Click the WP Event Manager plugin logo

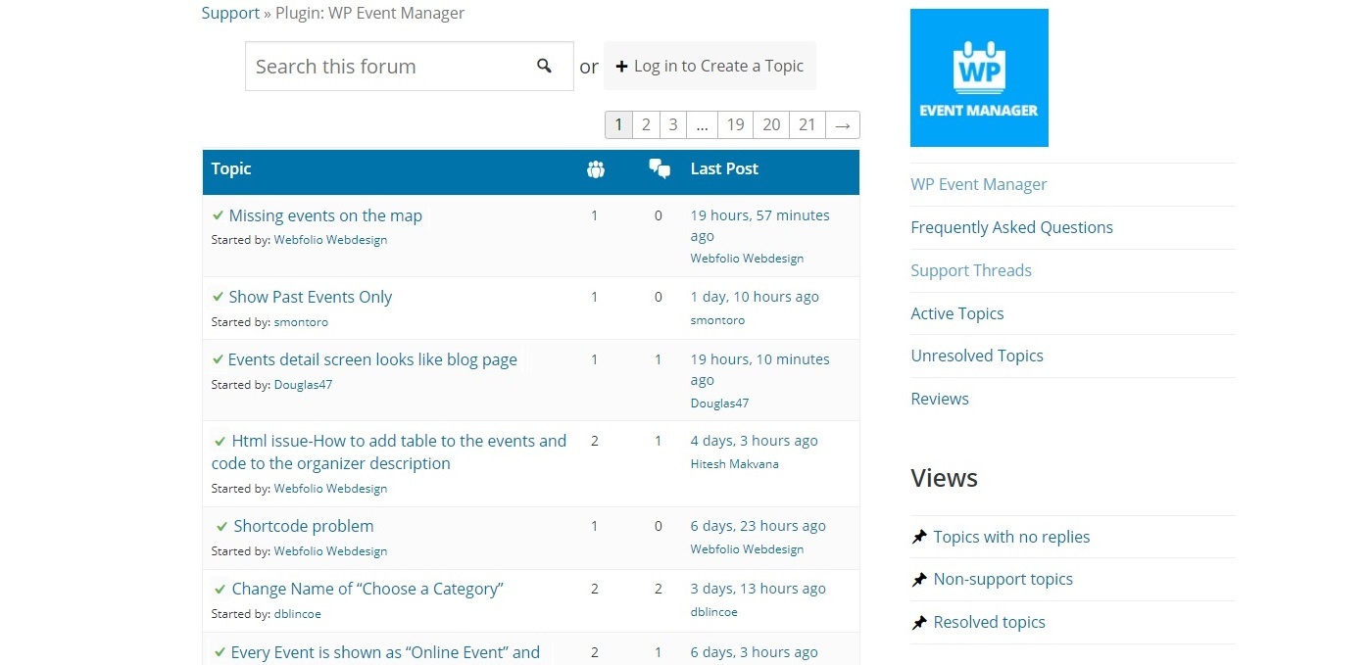tap(978, 78)
